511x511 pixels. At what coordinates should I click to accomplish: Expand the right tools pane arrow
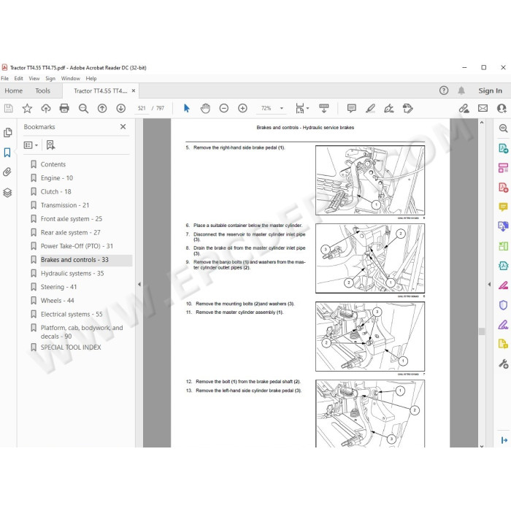(489, 284)
